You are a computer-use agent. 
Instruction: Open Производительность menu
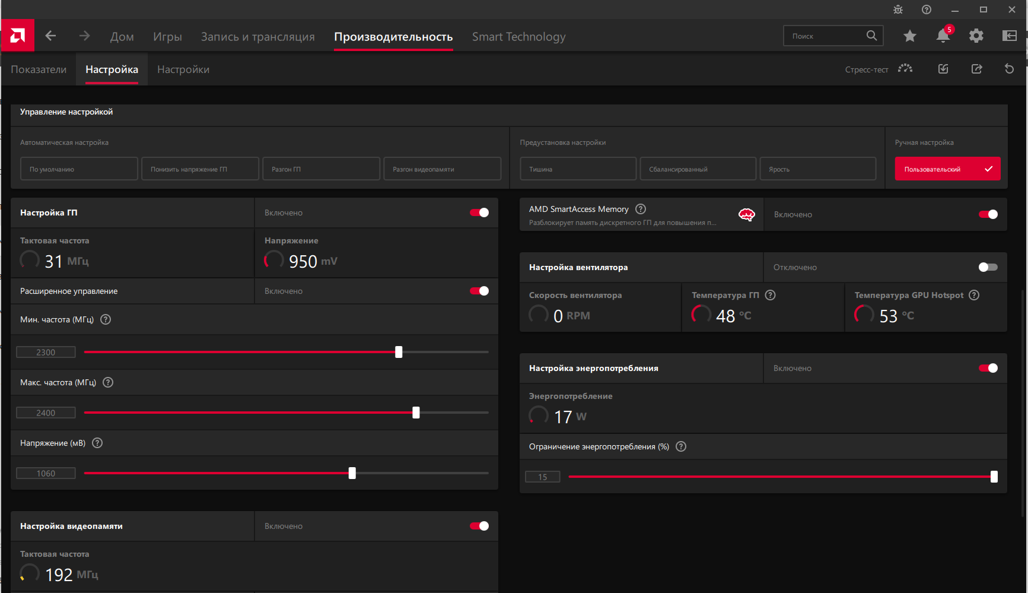pos(393,37)
